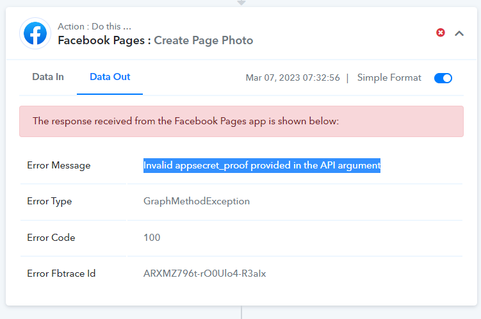Click the red error status icon
The width and height of the screenshot is (481, 319).
pos(441,33)
